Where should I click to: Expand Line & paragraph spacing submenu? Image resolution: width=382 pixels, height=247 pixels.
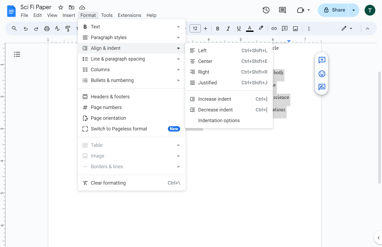pyautogui.click(x=131, y=59)
